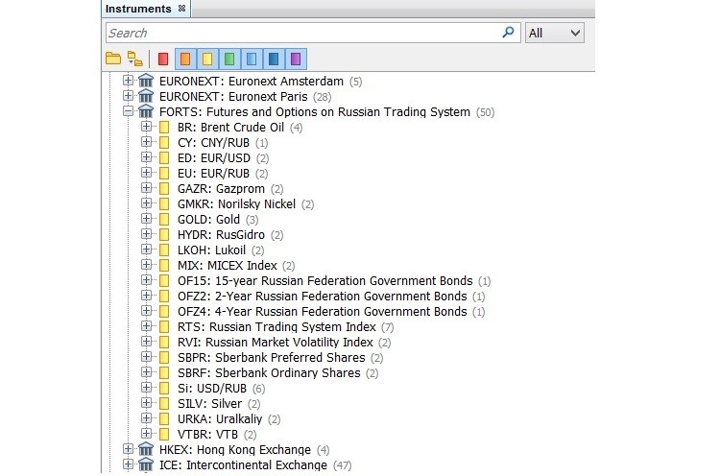Click yellow marker icon beside GAZR: Gazprom
This screenshot has height=476, width=720.
click(164, 189)
